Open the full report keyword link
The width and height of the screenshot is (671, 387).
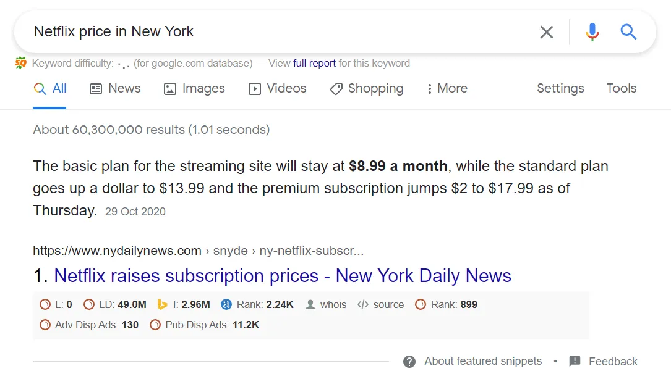coord(315,63)
